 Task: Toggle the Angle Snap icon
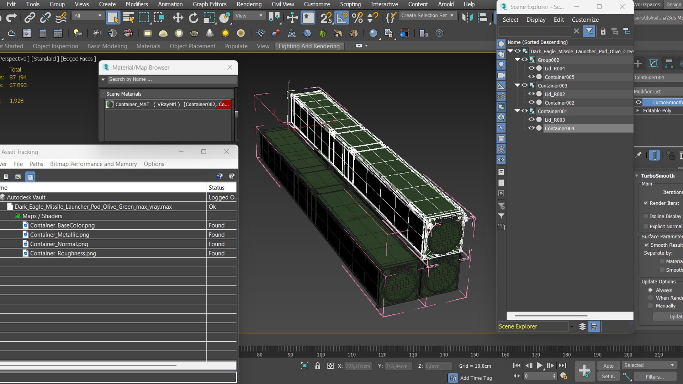(x=342, y=17)
